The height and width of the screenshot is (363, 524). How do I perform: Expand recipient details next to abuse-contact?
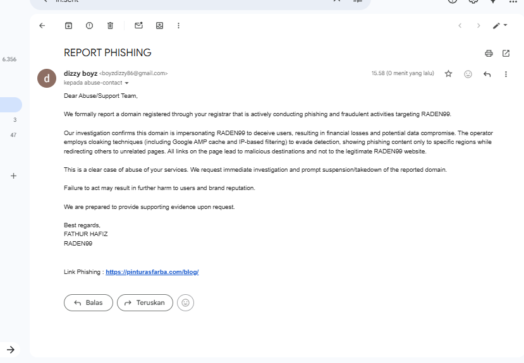(x=126, y=83)
